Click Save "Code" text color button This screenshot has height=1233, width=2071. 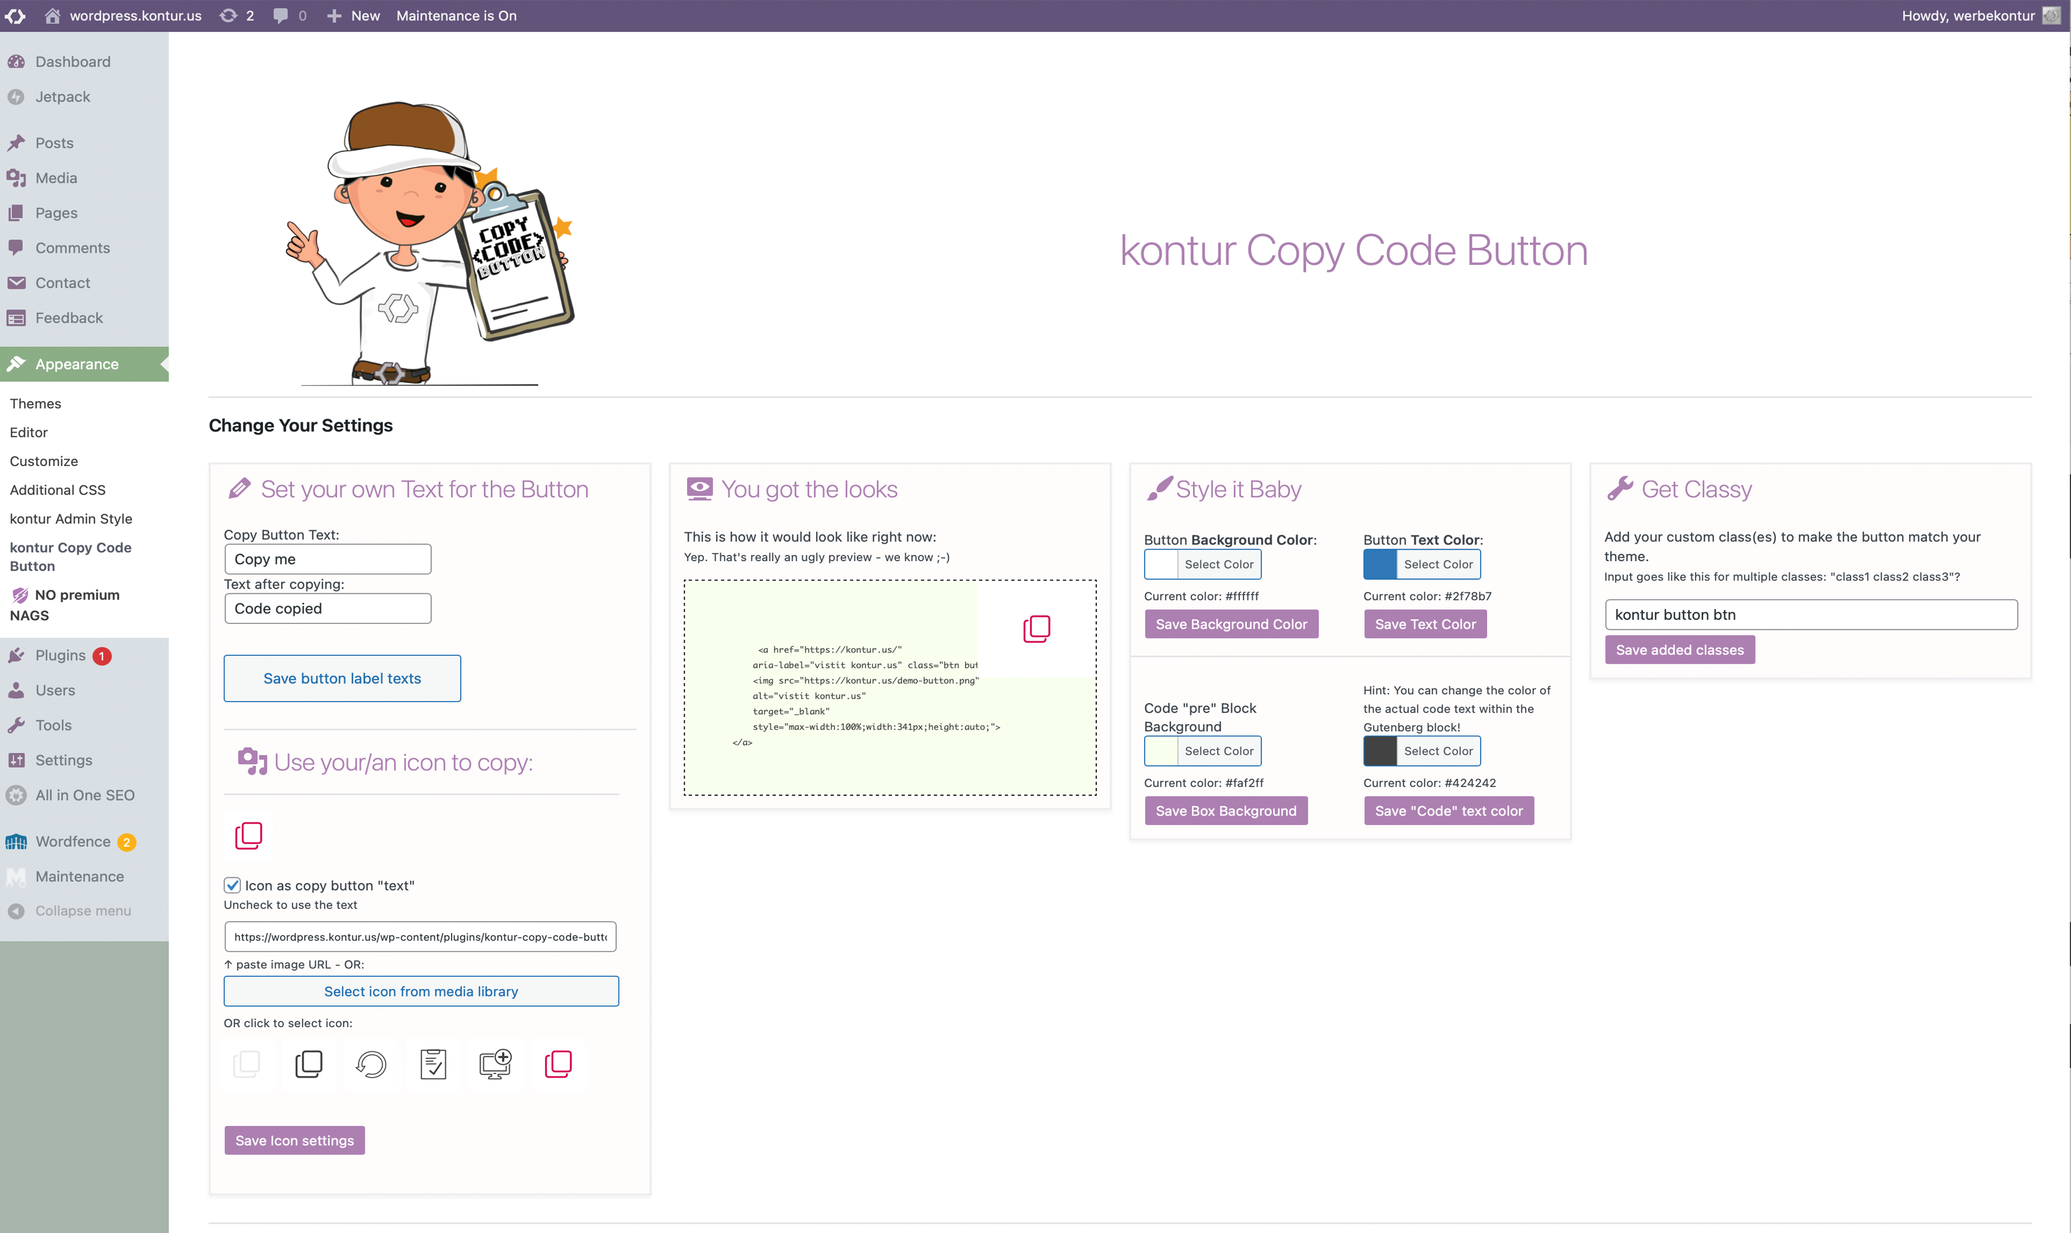pyautogui.click(x=1449, y=811)
